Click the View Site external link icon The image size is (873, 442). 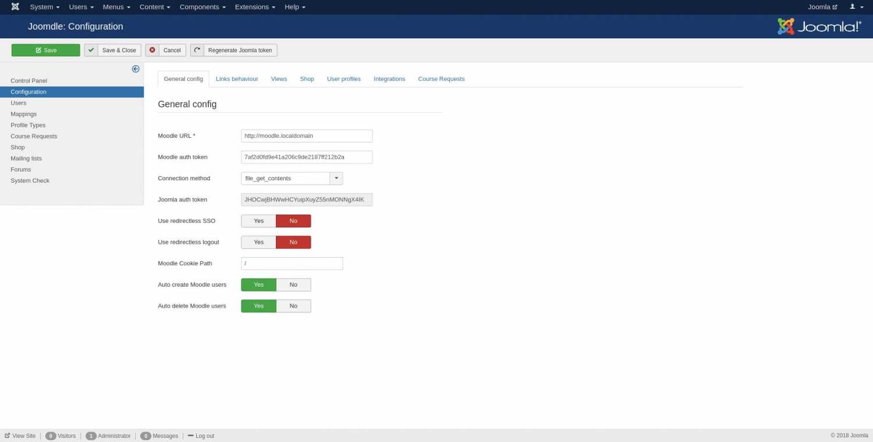point(8,436)
